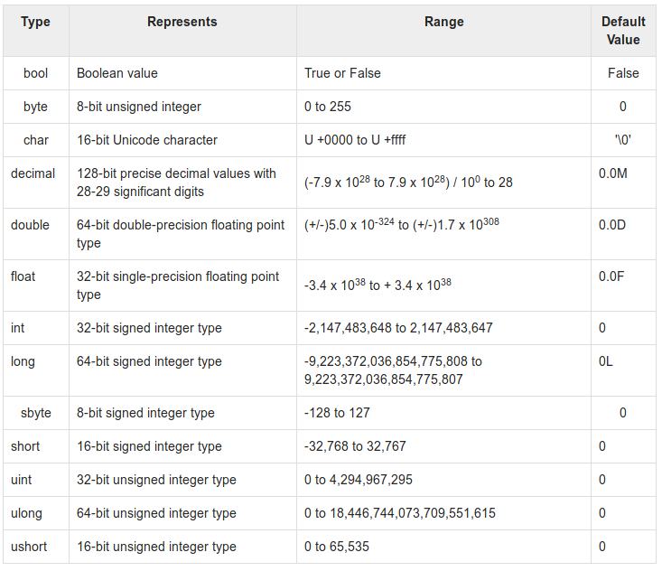Screen dimensions: 662x571
Task: Click the '32-bit signed integer type' text
Action: point(149,328)
